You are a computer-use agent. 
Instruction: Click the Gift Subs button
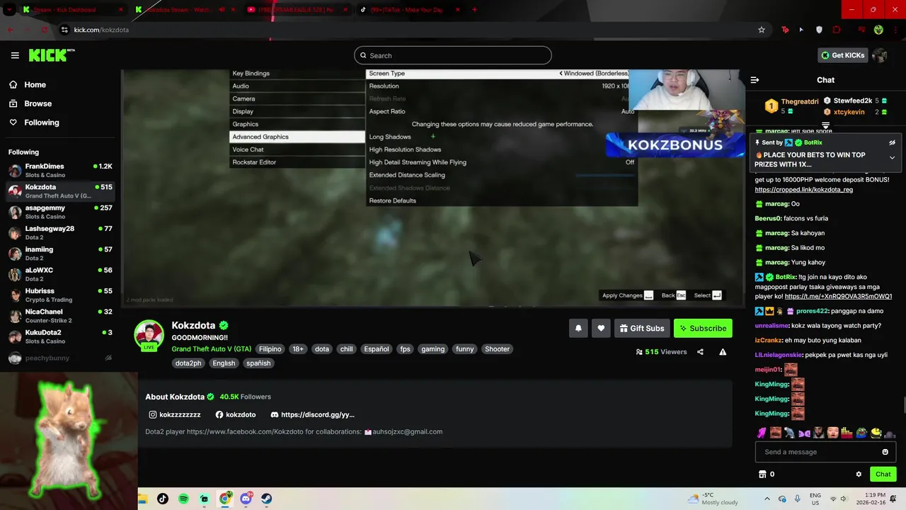pos(641,328)
